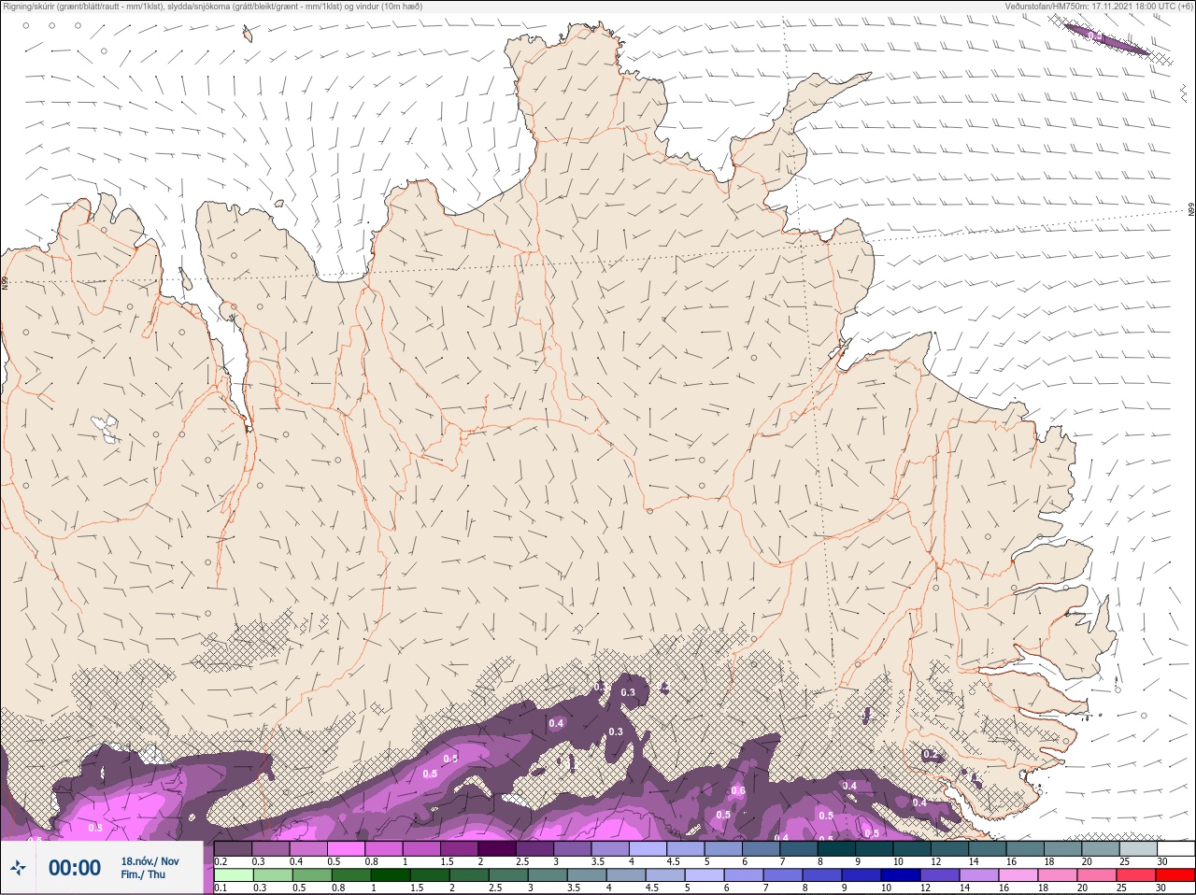Pick the top-row legend swatch between 0.5 and 0.8

pyautogui.click(x=347, y=848)
